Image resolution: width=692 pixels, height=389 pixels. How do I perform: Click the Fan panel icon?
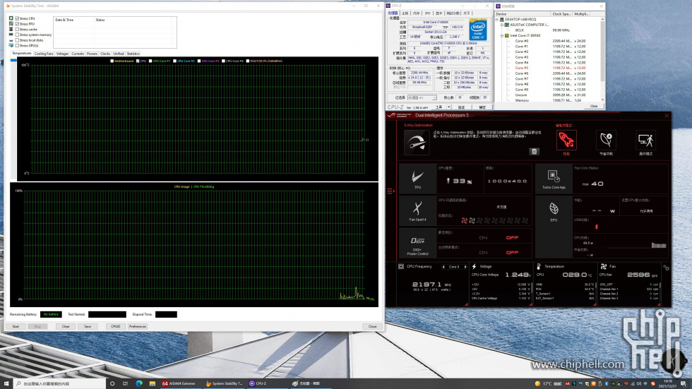pos(603,266)
